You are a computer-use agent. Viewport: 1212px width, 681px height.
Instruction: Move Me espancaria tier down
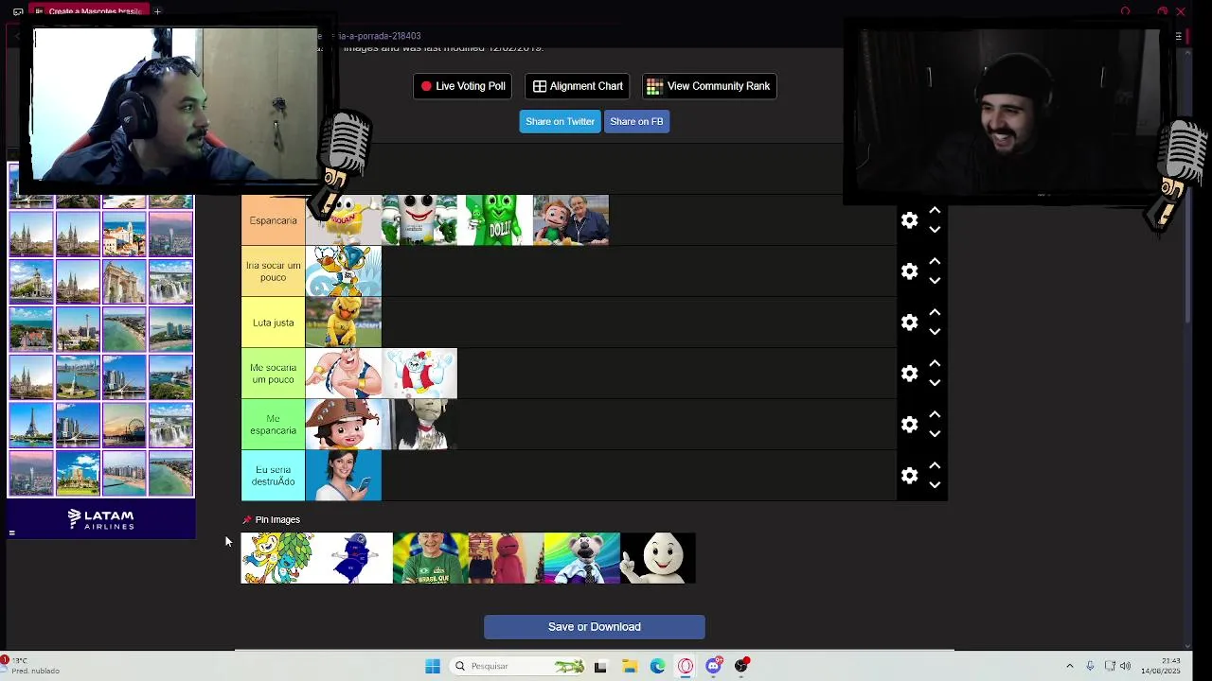click(935, 434)
